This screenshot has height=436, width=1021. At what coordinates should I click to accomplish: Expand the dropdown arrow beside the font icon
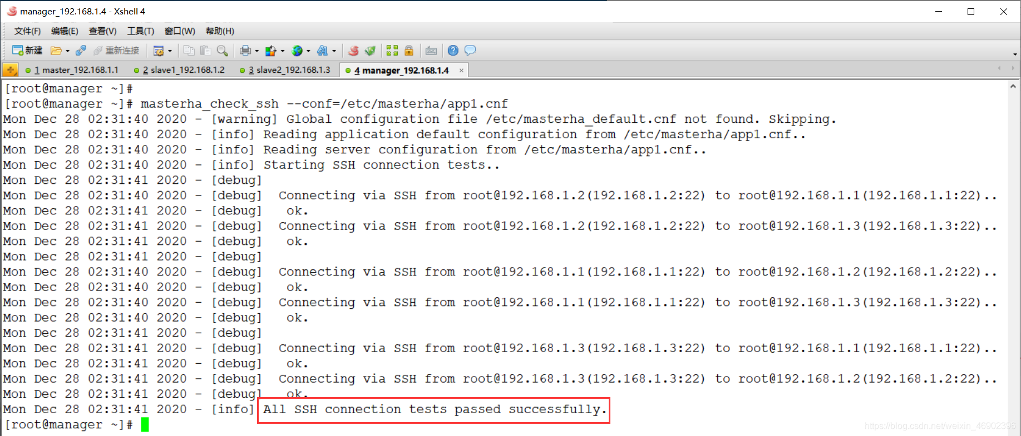pos(334,51)
